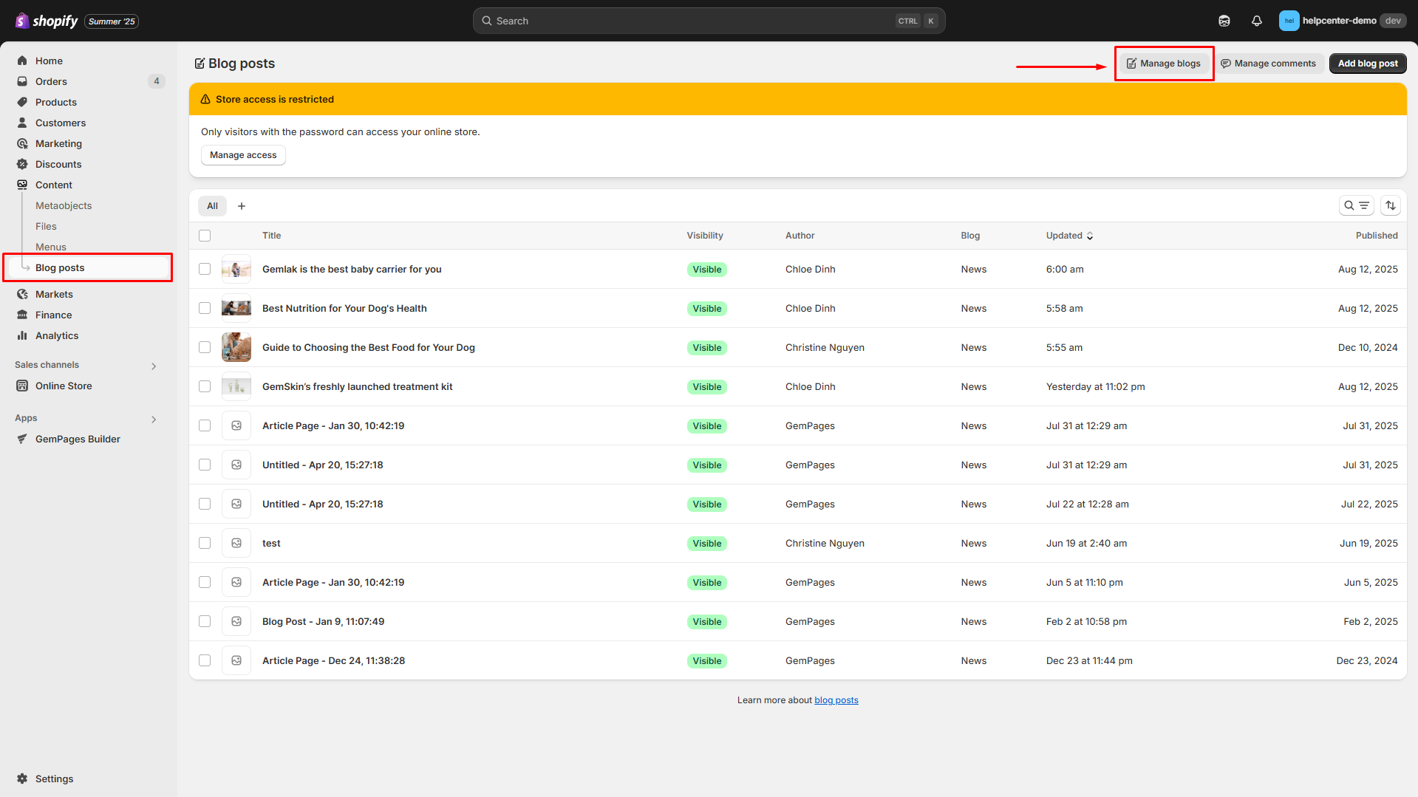1418x797 pixels.
Task: Follow the 'blog posts' learn more link
Action: tap(836, 700)
